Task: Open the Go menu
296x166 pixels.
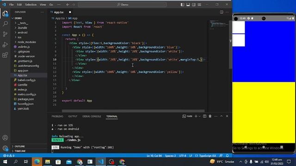Action: click(51, 5)
